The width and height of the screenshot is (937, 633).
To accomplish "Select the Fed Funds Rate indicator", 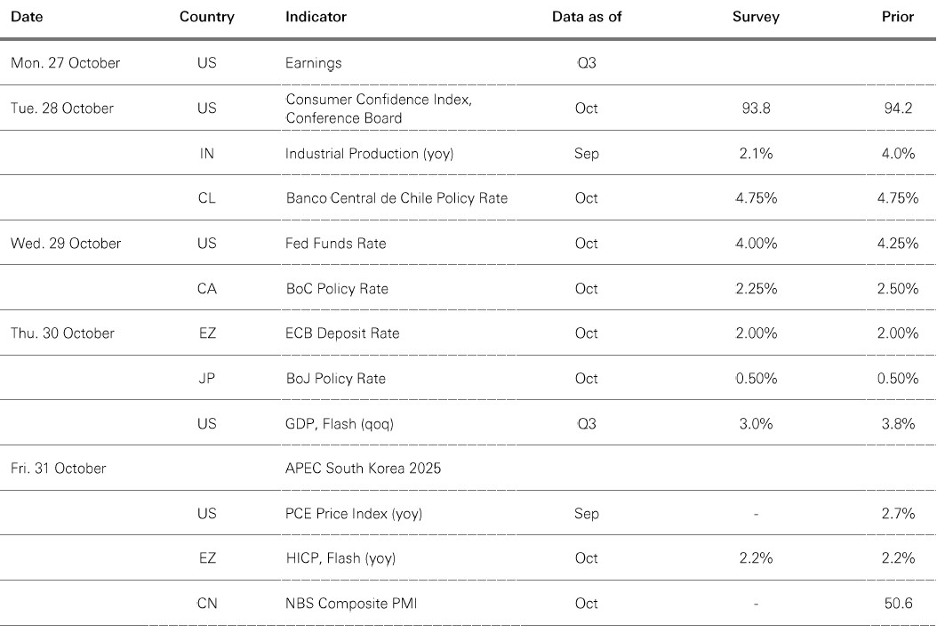I will [335, 244].
